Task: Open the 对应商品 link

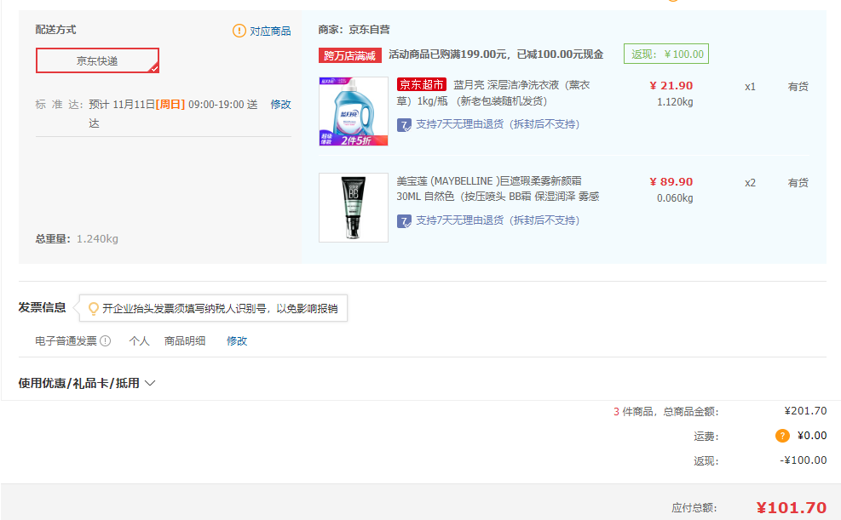Action: [270, 31]
